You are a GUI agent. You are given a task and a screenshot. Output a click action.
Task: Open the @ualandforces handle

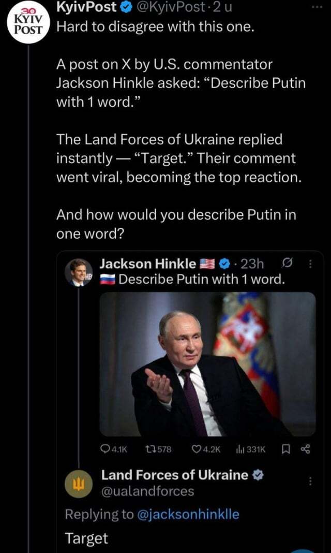[x=147, y=490]
